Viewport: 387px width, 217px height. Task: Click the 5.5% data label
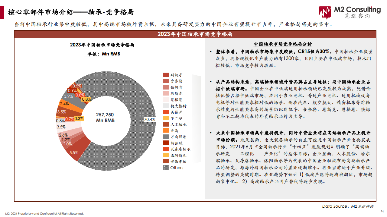coord(74,153)
